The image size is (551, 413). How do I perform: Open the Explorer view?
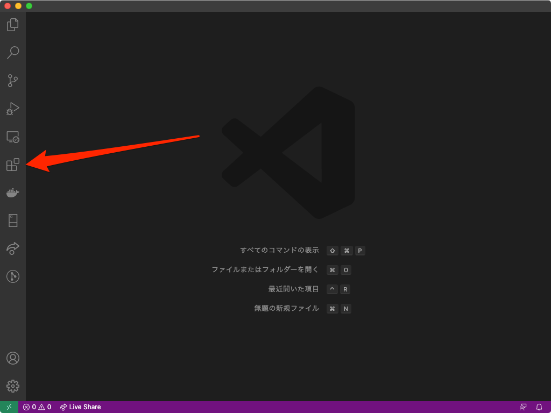[12, 24]
